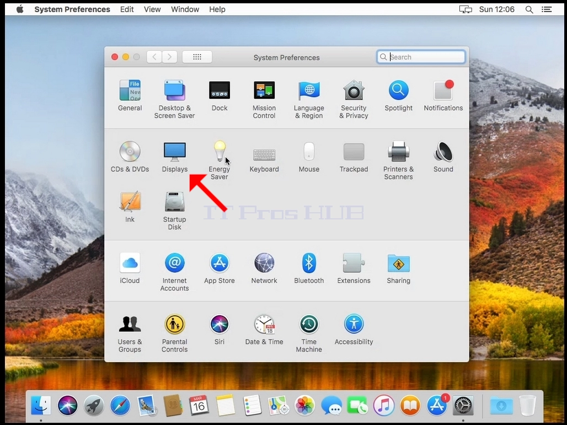Click the Search field in System Preferences
567x425 pixels.
421,57
